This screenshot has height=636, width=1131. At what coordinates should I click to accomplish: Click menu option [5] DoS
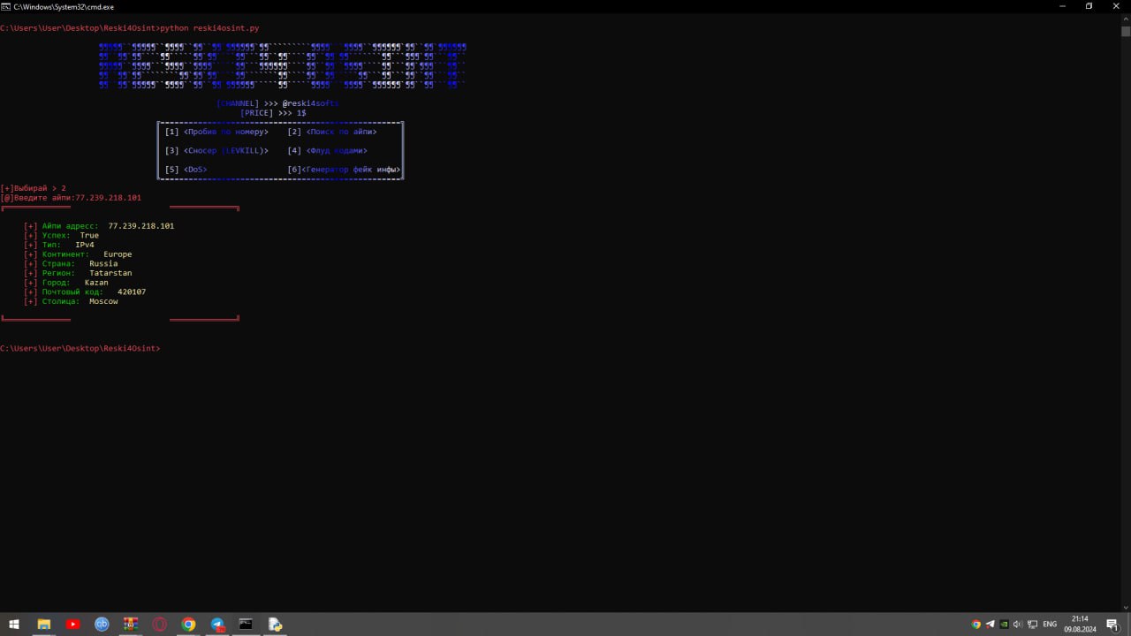186,170
